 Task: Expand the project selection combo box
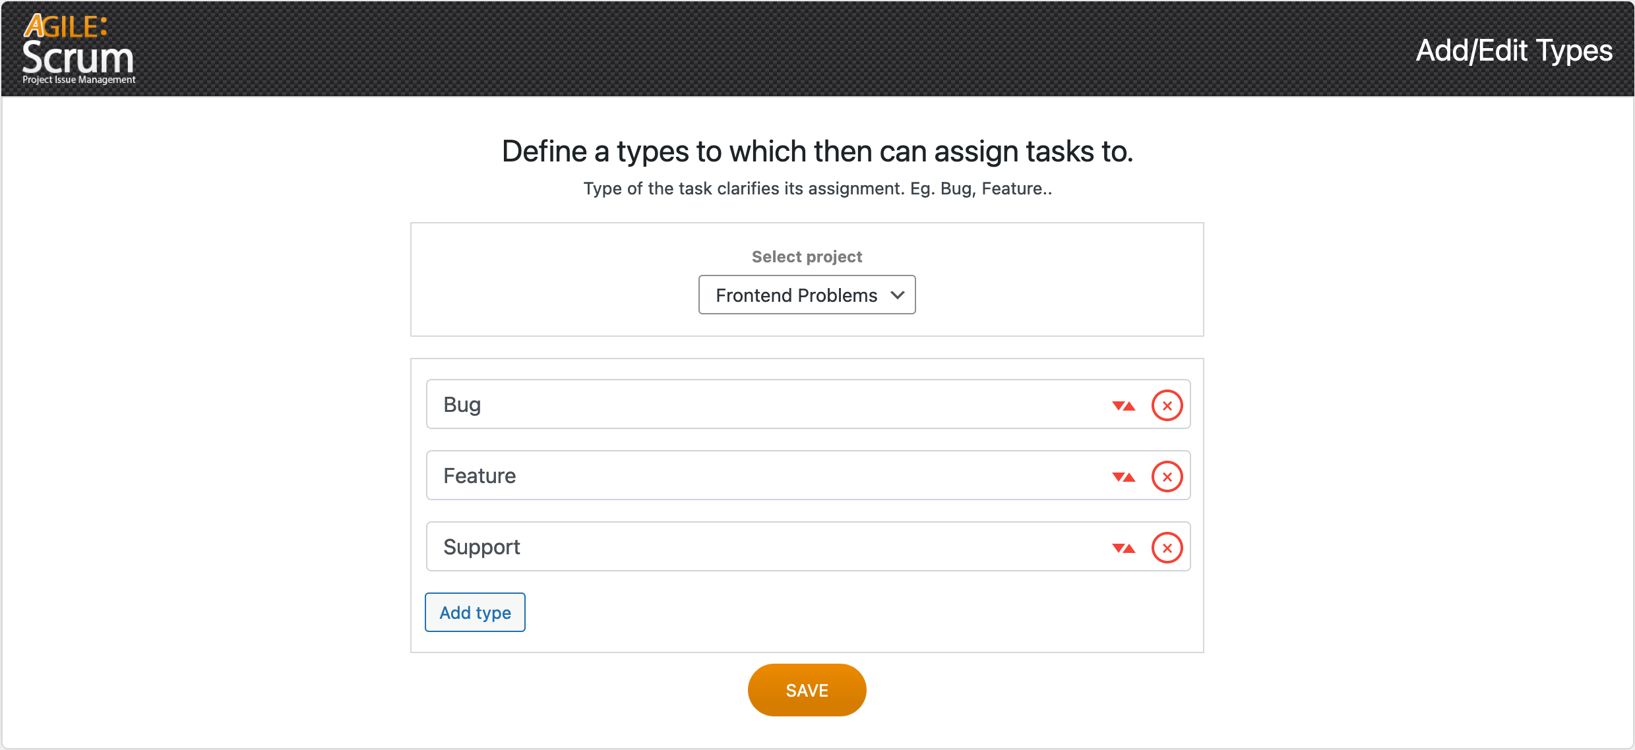807,295
